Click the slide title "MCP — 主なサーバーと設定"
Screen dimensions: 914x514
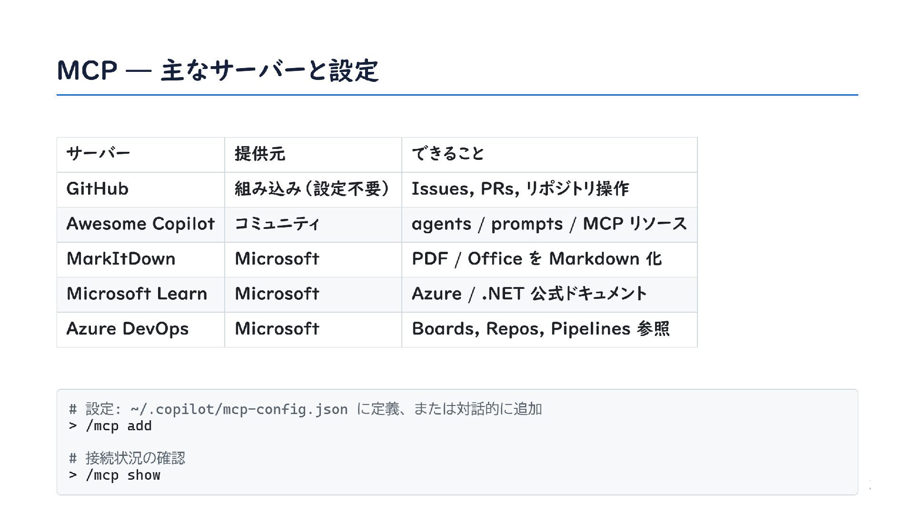click(218, 70)
